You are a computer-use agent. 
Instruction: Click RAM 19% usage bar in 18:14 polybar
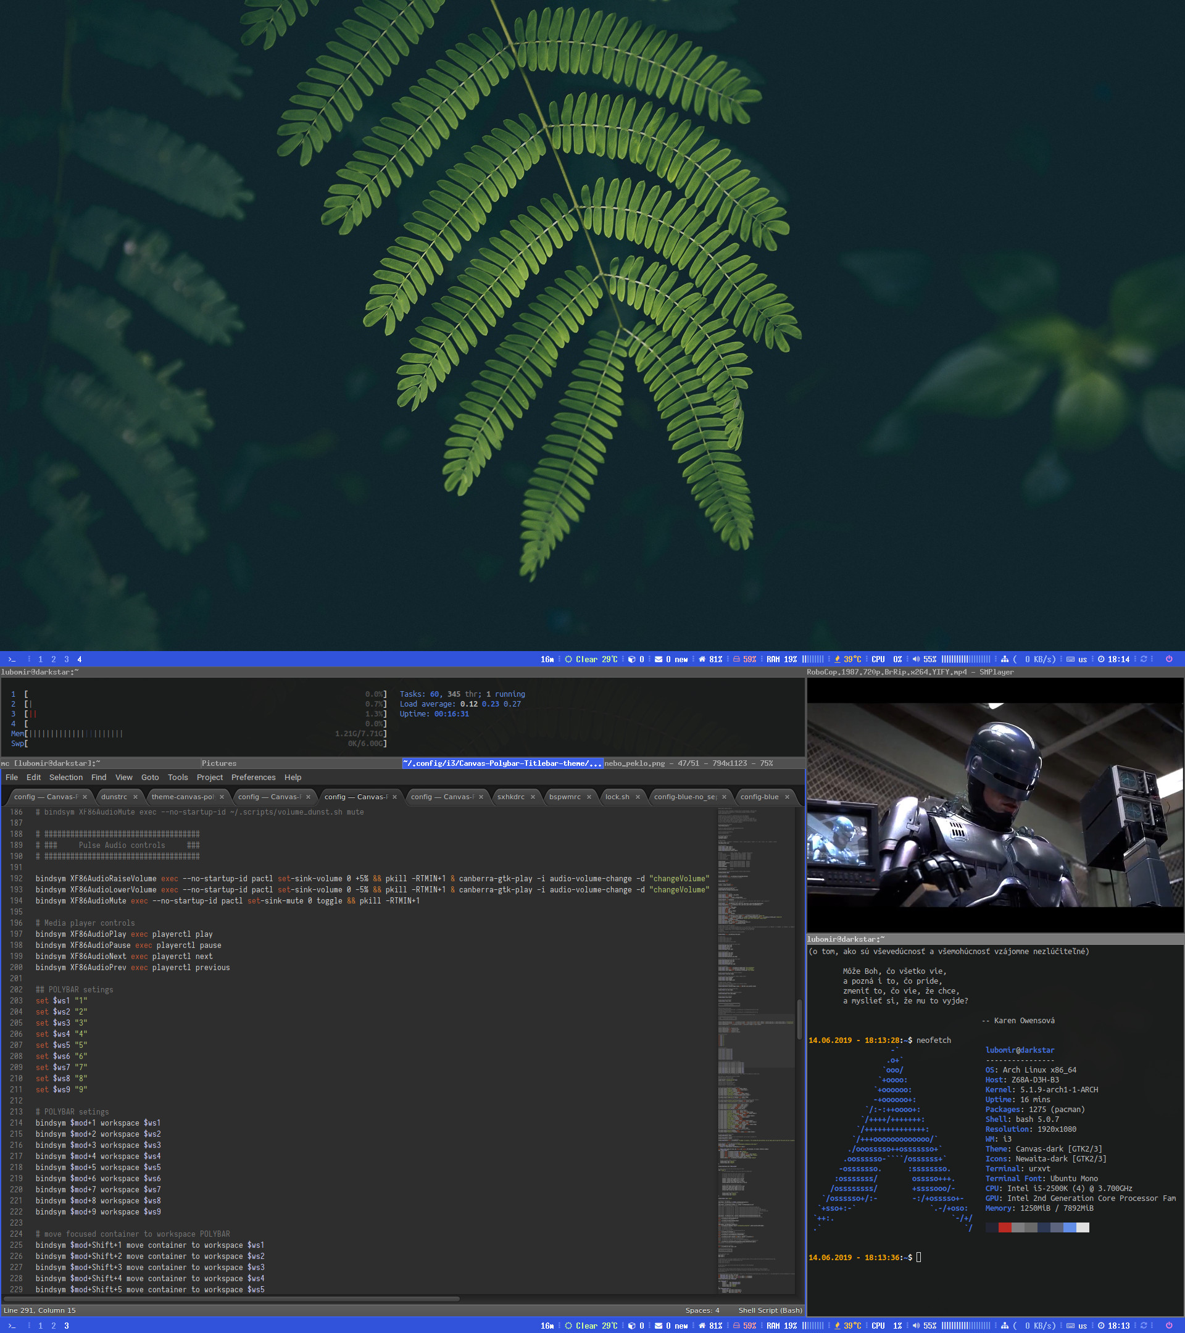click(x=813, y=659)
